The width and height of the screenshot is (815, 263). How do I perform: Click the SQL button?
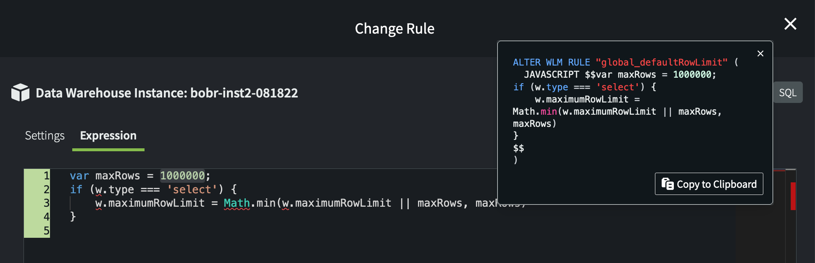(788, 92)
